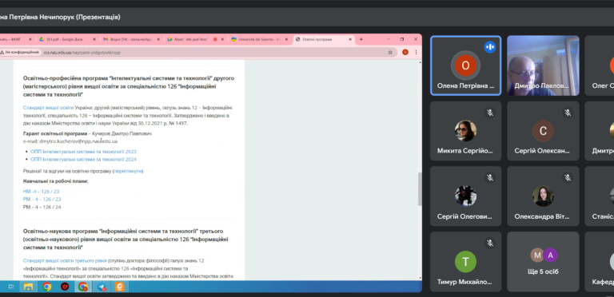Open the 'Стандарт вищої освіти' link

coord(48,108)
